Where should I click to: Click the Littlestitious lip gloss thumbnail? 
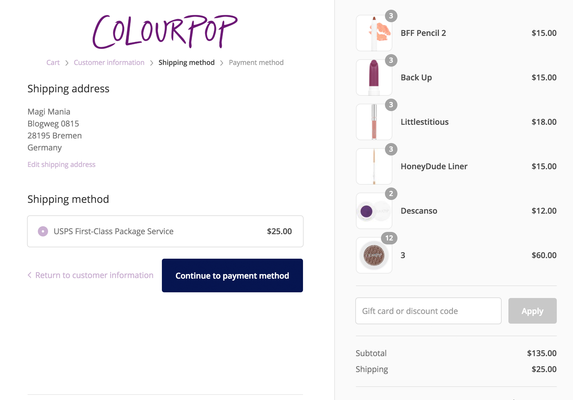pos(374,122)
